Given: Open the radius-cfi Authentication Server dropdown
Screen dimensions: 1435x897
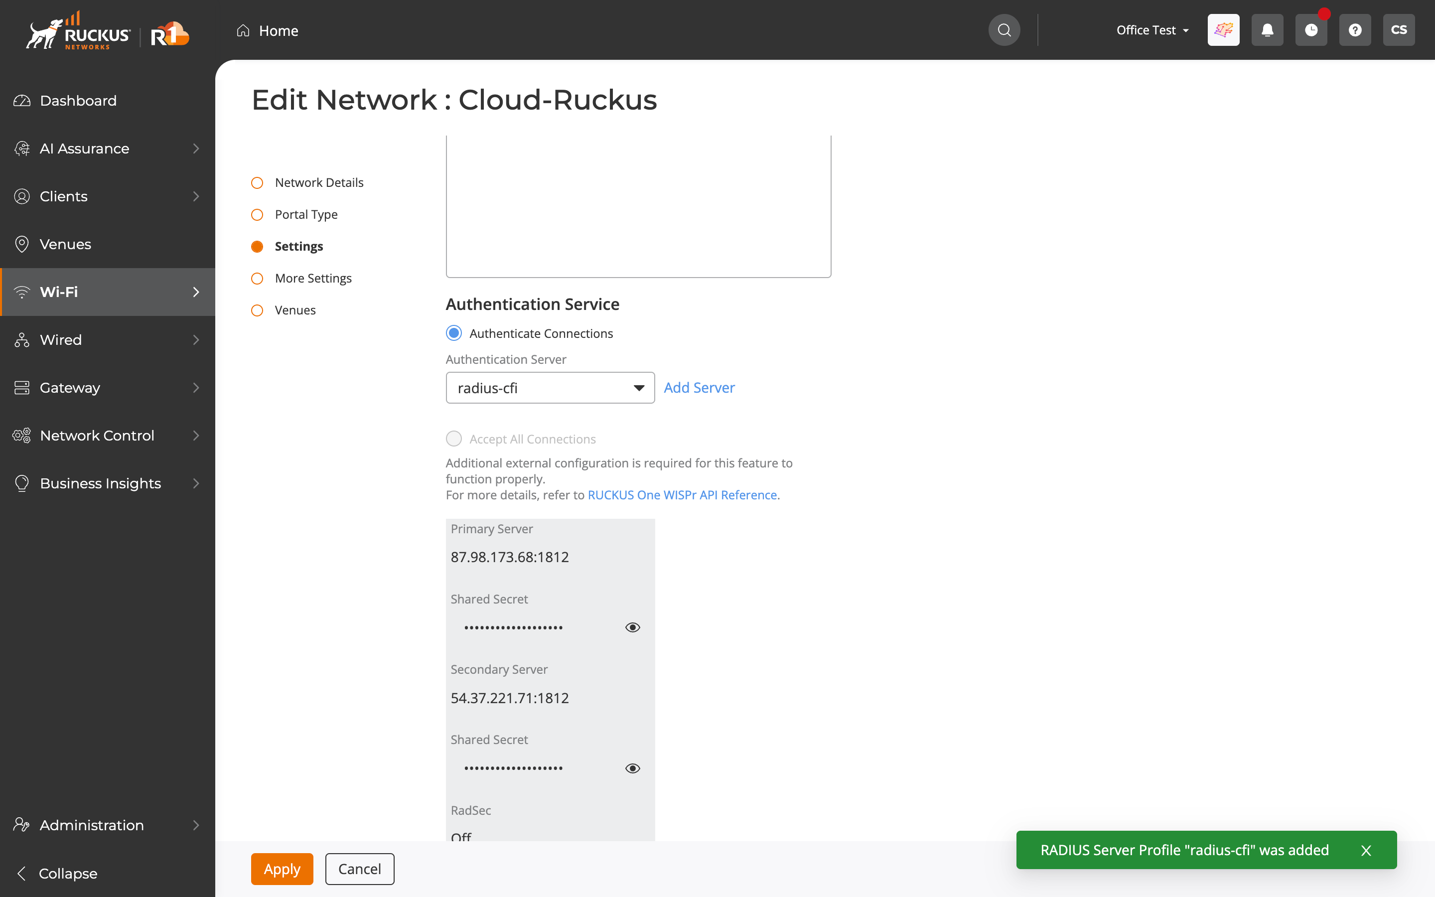Looking at the screenshot, I should (x=550, y=388).
